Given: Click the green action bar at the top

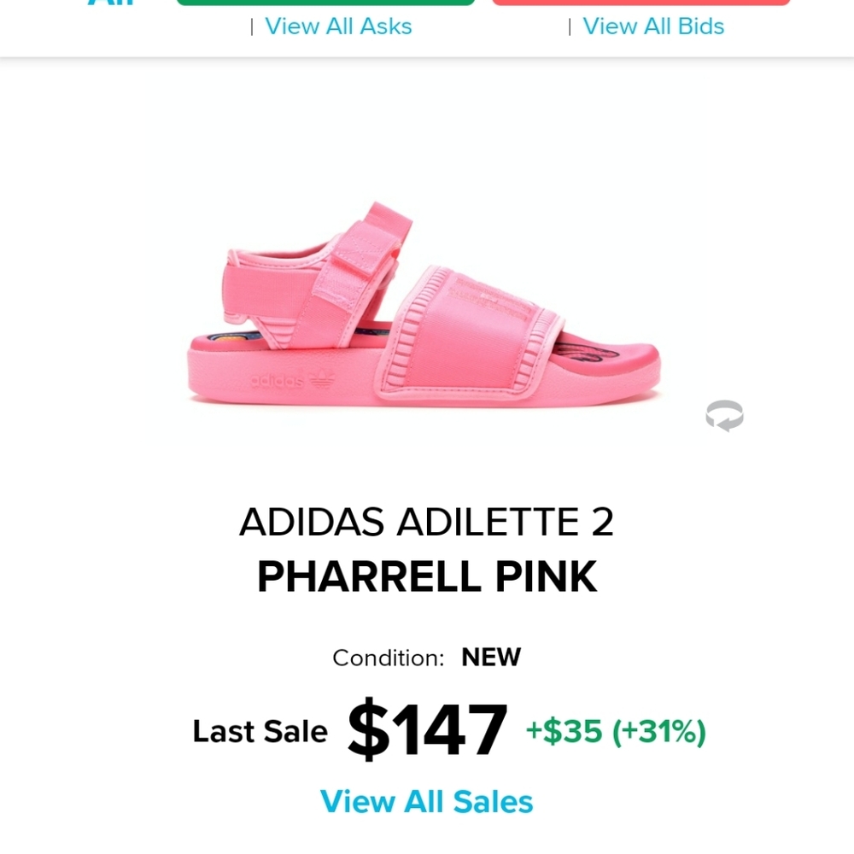Looking at the screenshot, I should [x=327, y=2].
